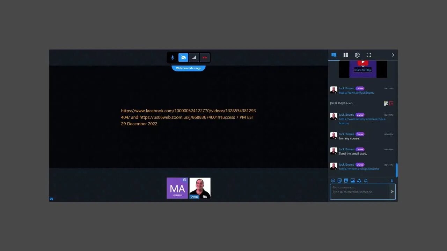Click the Welcome Message tab
This screenshot has width=447, height=251.
[x=189, y=68]
